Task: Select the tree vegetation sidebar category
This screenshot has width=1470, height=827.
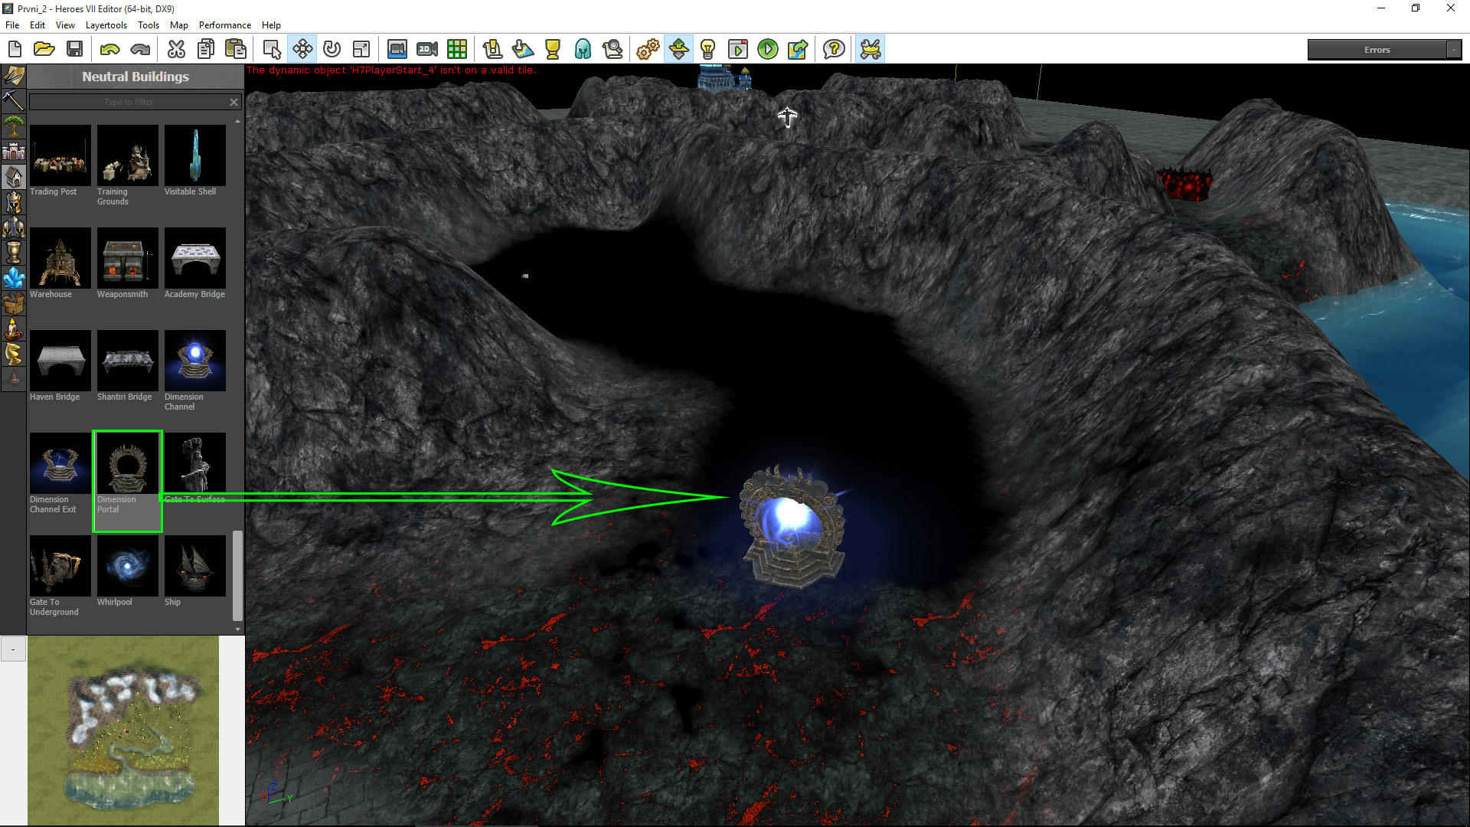Action: point(14,126)
